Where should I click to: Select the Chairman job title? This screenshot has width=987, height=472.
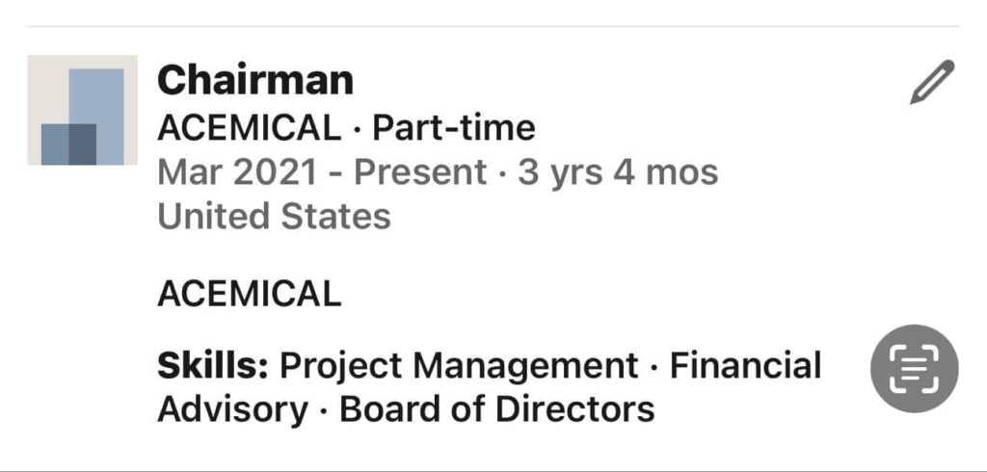coord(255,80)
